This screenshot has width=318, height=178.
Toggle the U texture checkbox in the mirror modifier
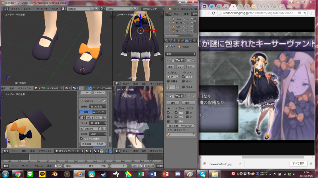(187, 112)
